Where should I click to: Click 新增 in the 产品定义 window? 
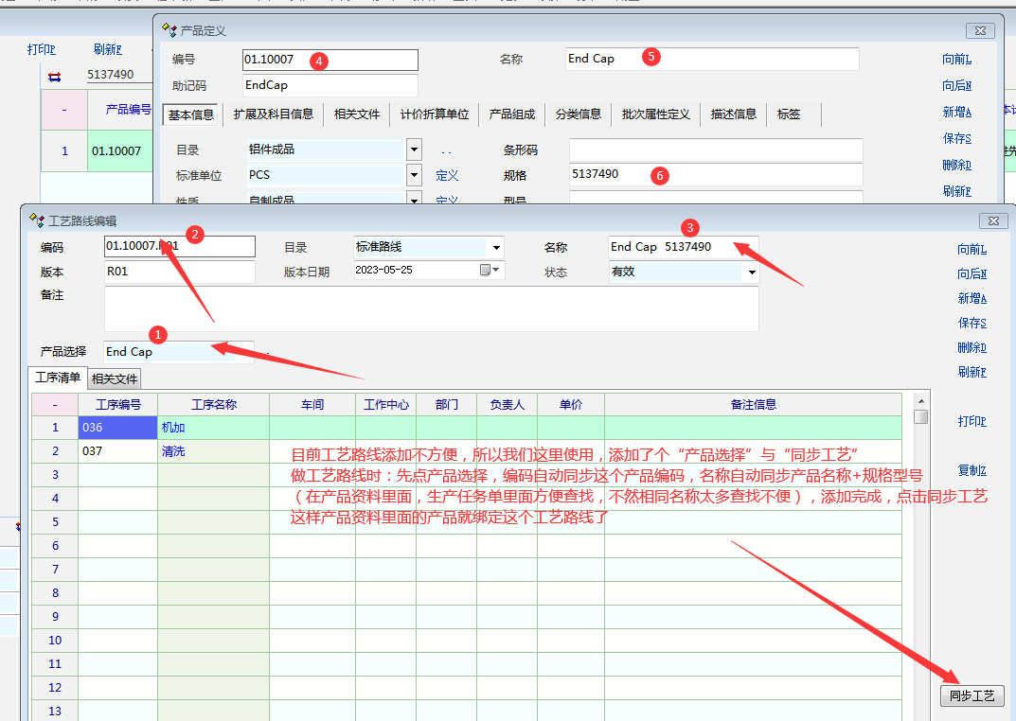[956, 112]
